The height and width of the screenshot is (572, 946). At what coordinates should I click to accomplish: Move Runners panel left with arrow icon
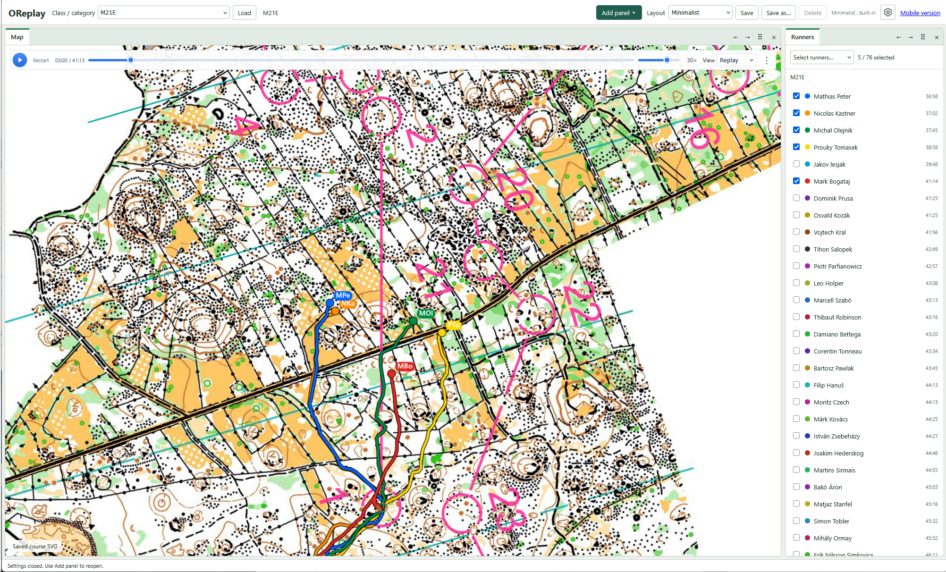pyautogui.click(x=899, y=37)
